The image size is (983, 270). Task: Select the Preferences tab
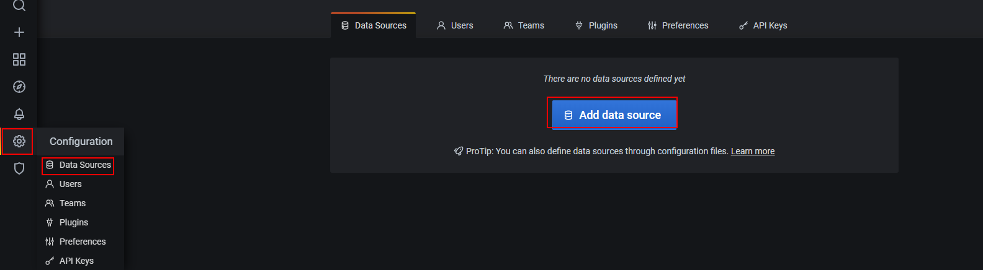678,25
